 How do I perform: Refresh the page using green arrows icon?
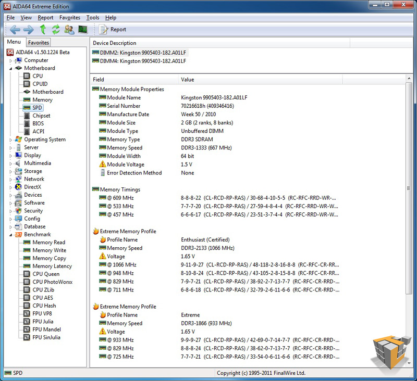click(x=56, y=30)
